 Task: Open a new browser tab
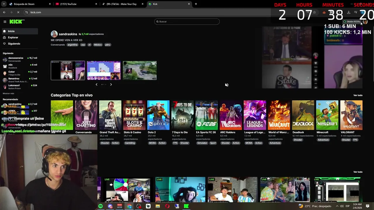[x=196, y=4]
